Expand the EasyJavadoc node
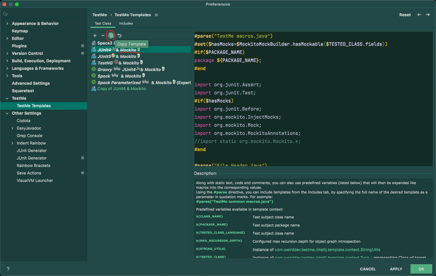Viewport: 436px width, 276px height. pos(12,128)
